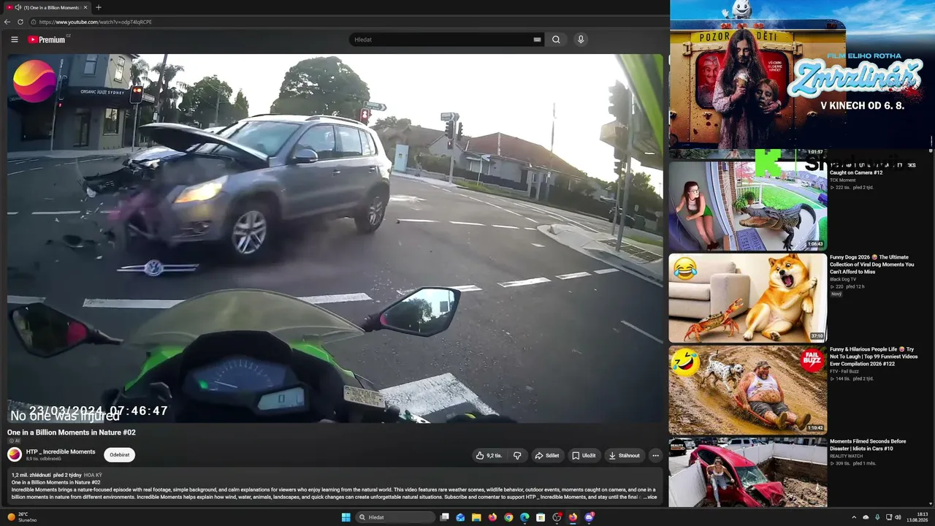Start voice search with microphone icon

pyautogui.click(x=581, y=39)
